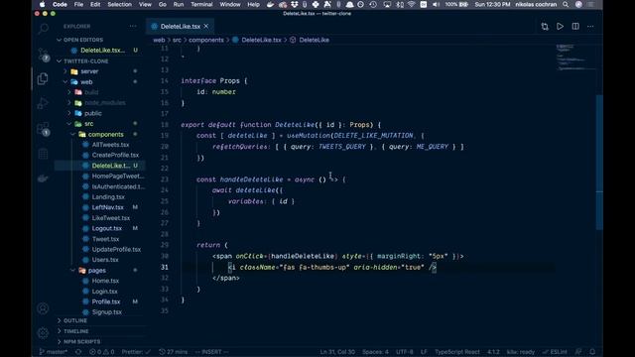Open Home.tsx under pages
635x357 pixels.
pos(105,281)
